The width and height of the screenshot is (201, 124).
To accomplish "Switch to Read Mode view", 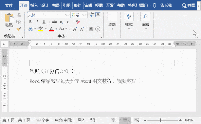I will [x=113, y=120].
